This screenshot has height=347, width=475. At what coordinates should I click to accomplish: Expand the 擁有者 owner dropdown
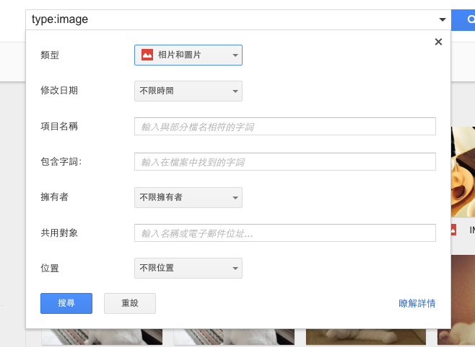[x=188, y=197]
